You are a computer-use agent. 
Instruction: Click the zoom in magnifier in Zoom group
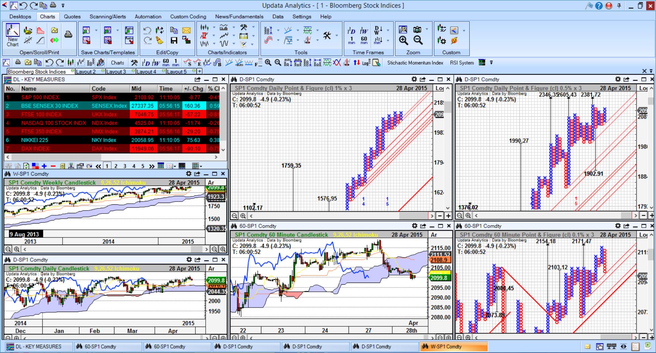[404, 41]
